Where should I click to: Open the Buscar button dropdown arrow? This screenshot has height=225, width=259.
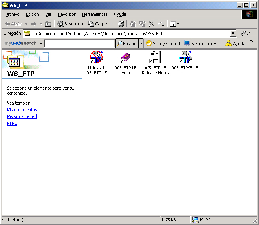point(141,44)
